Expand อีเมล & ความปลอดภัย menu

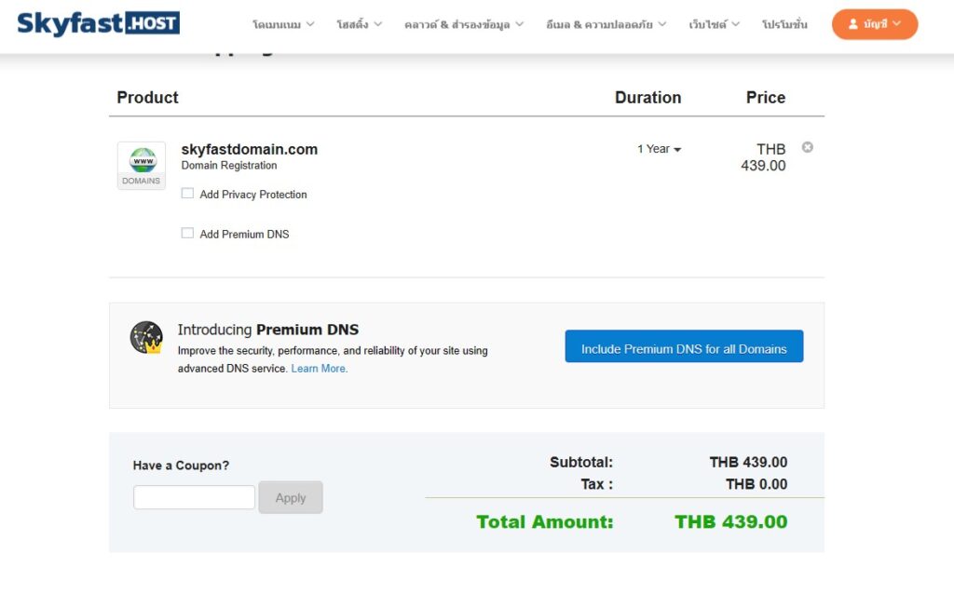(606, 24)
